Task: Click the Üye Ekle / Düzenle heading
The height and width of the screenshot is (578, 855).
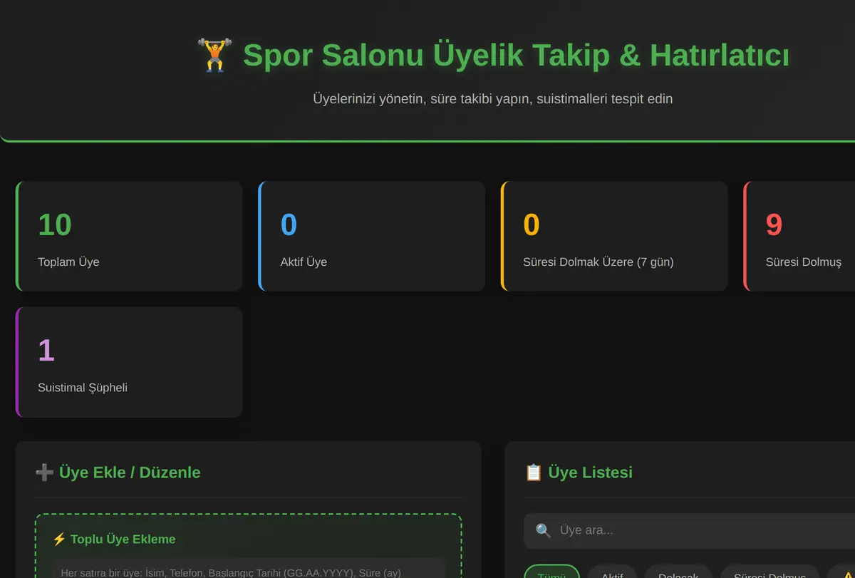Action: (130, 473)
